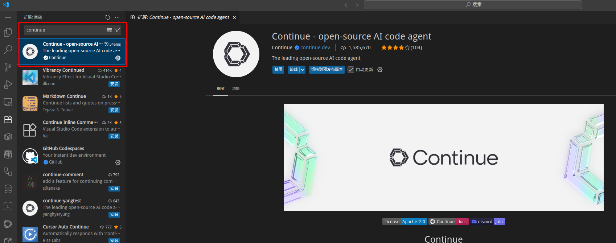The width and height of the screenshot is (616, 243).
Task: Select Cursor Auto Continue extension entry
Action: click(x=71, y=232)
